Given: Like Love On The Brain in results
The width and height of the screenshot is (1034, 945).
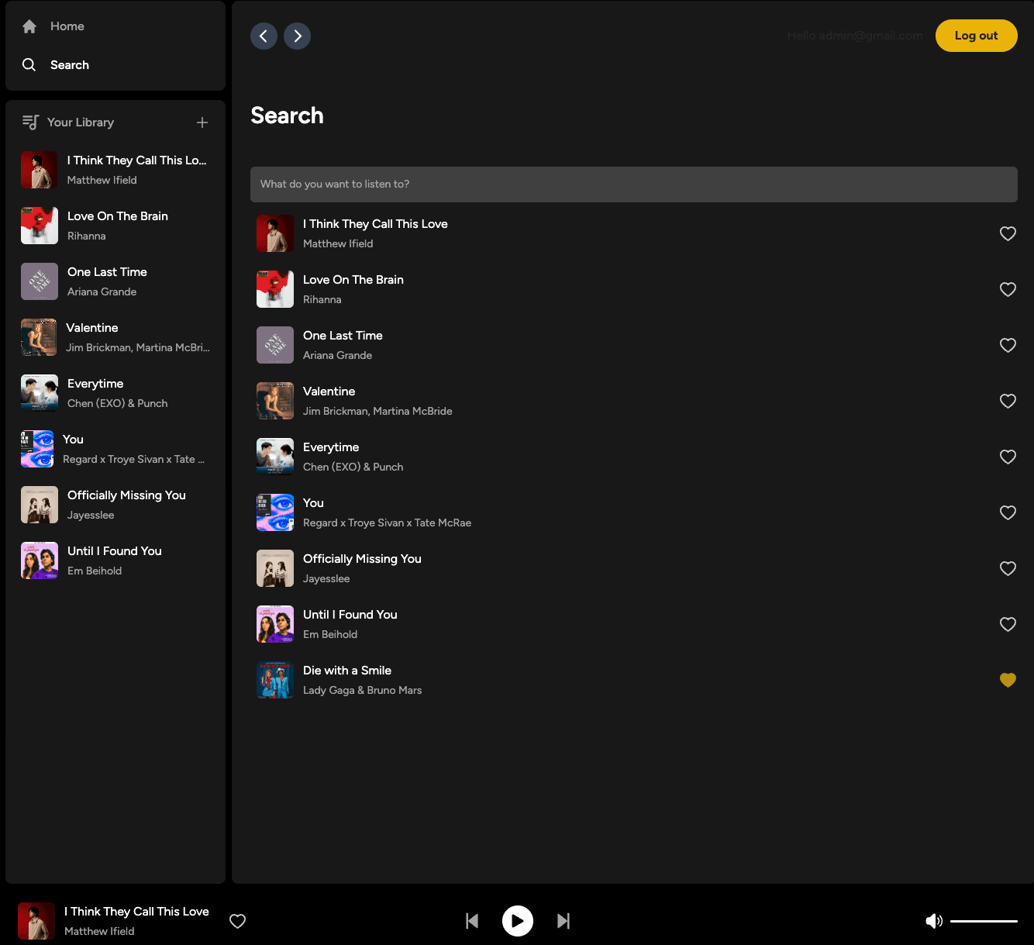Looking at the screenshot, I should click(x=1008, y=289).
